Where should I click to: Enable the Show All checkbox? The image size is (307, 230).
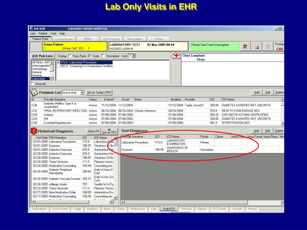pyautogui.click(x=32, y=84)
